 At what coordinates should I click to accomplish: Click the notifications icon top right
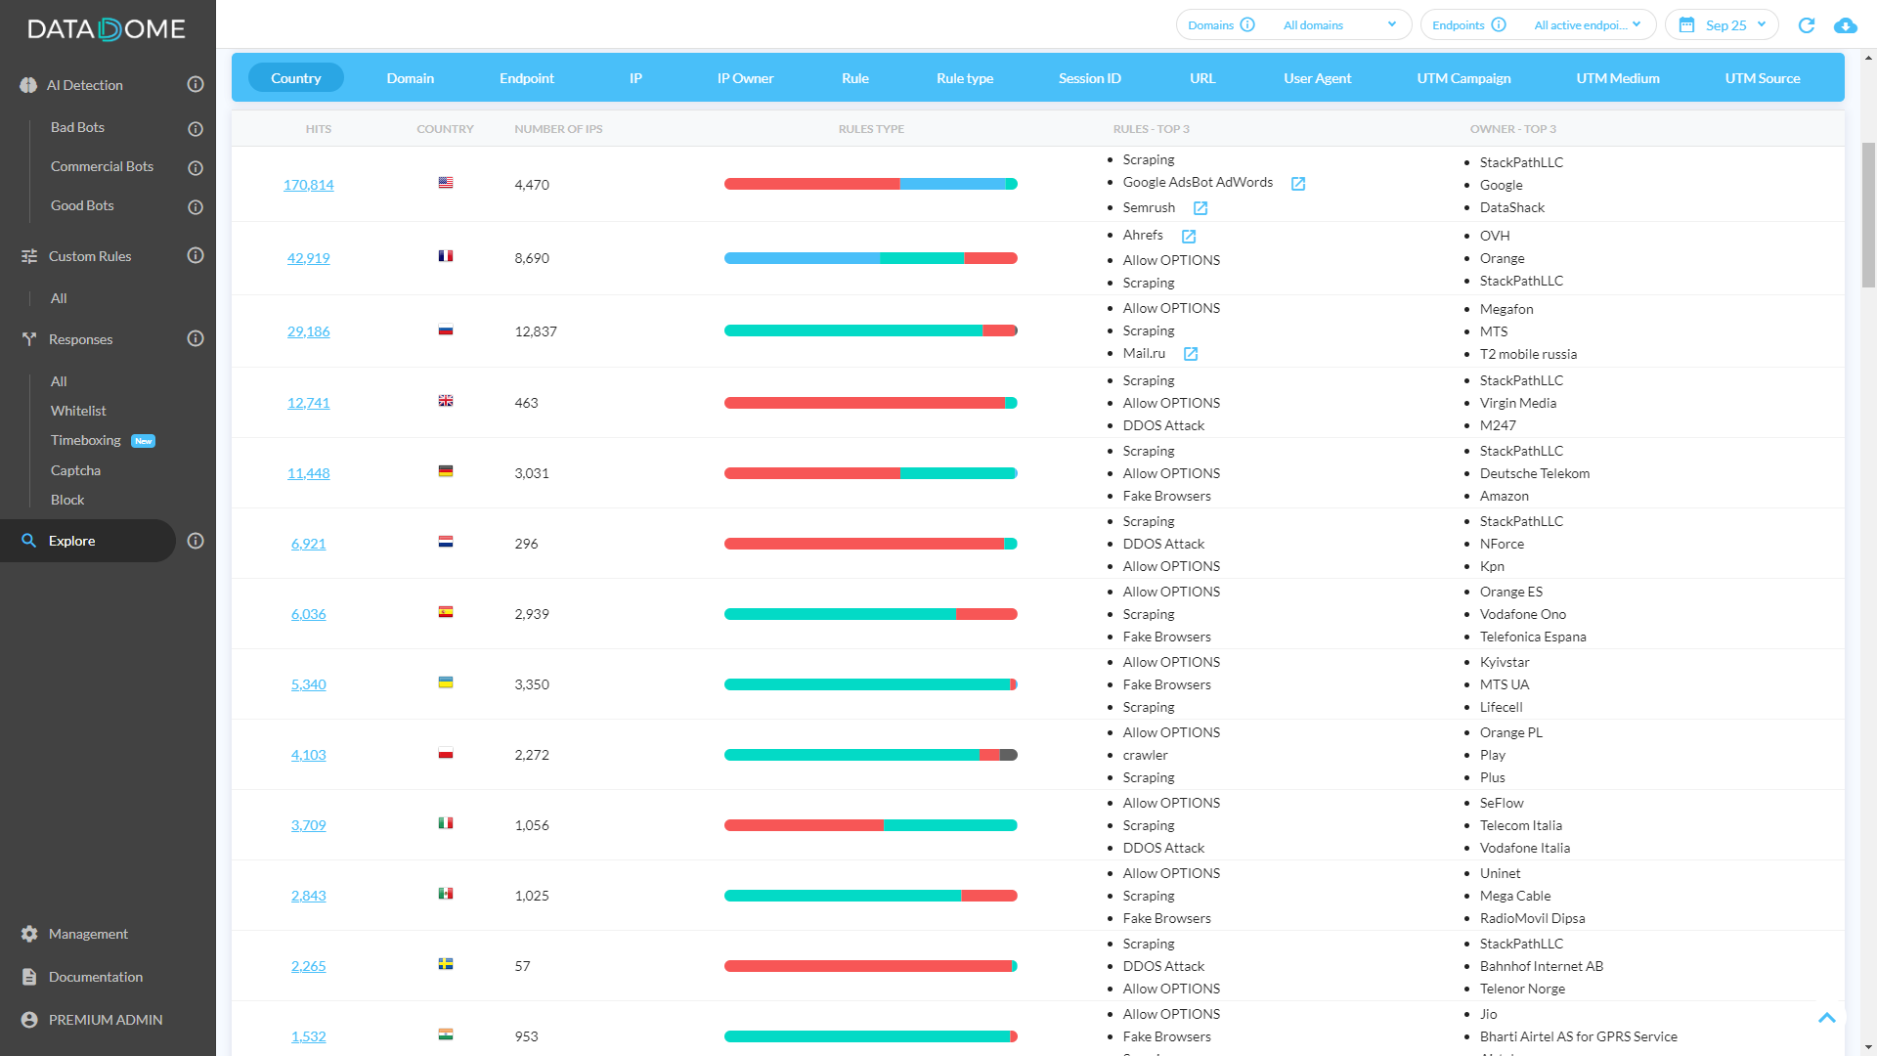1846,24
